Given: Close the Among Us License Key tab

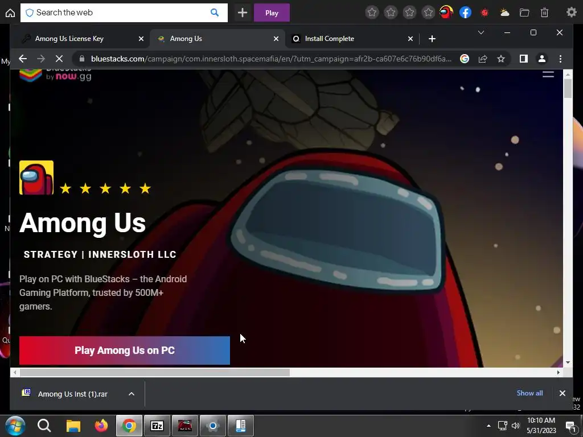Looking at the screenshot, I should coord(141,39).
